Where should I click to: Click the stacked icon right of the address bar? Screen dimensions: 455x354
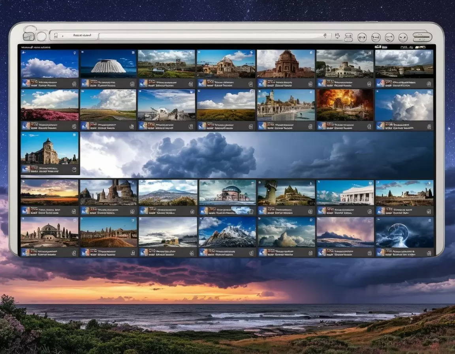pos(348,37)
